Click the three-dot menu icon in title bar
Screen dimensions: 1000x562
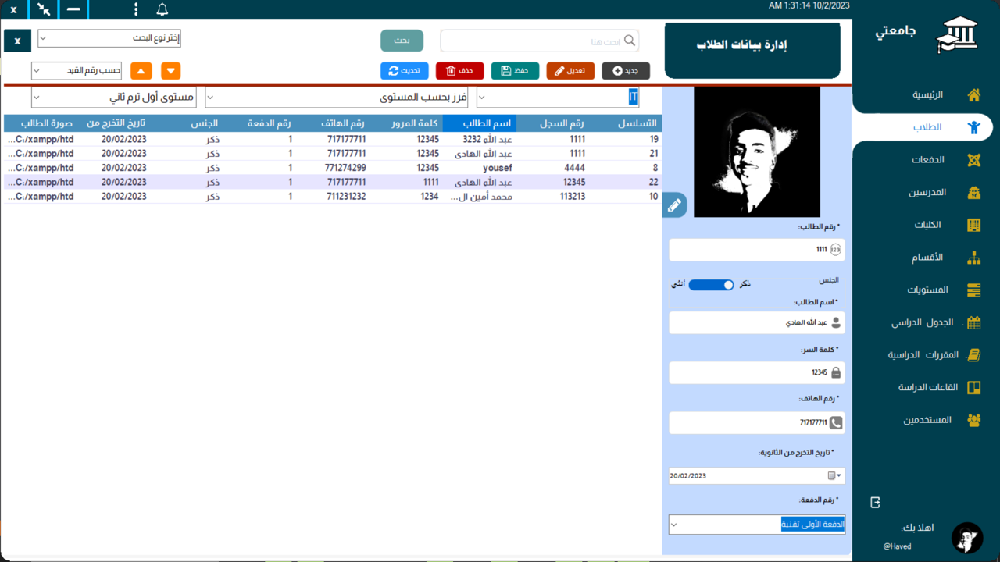136,10
